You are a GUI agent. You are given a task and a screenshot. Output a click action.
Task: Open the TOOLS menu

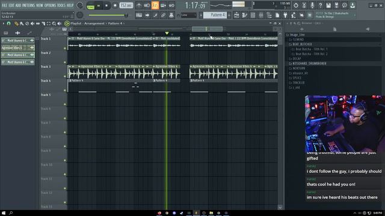pos(61,5)
